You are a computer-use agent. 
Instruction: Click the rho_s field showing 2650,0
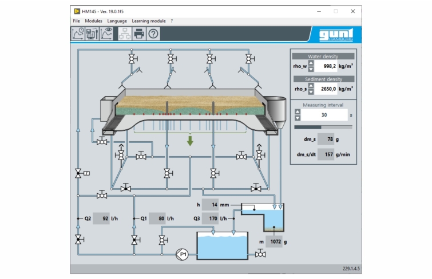(x=326, y=89)
